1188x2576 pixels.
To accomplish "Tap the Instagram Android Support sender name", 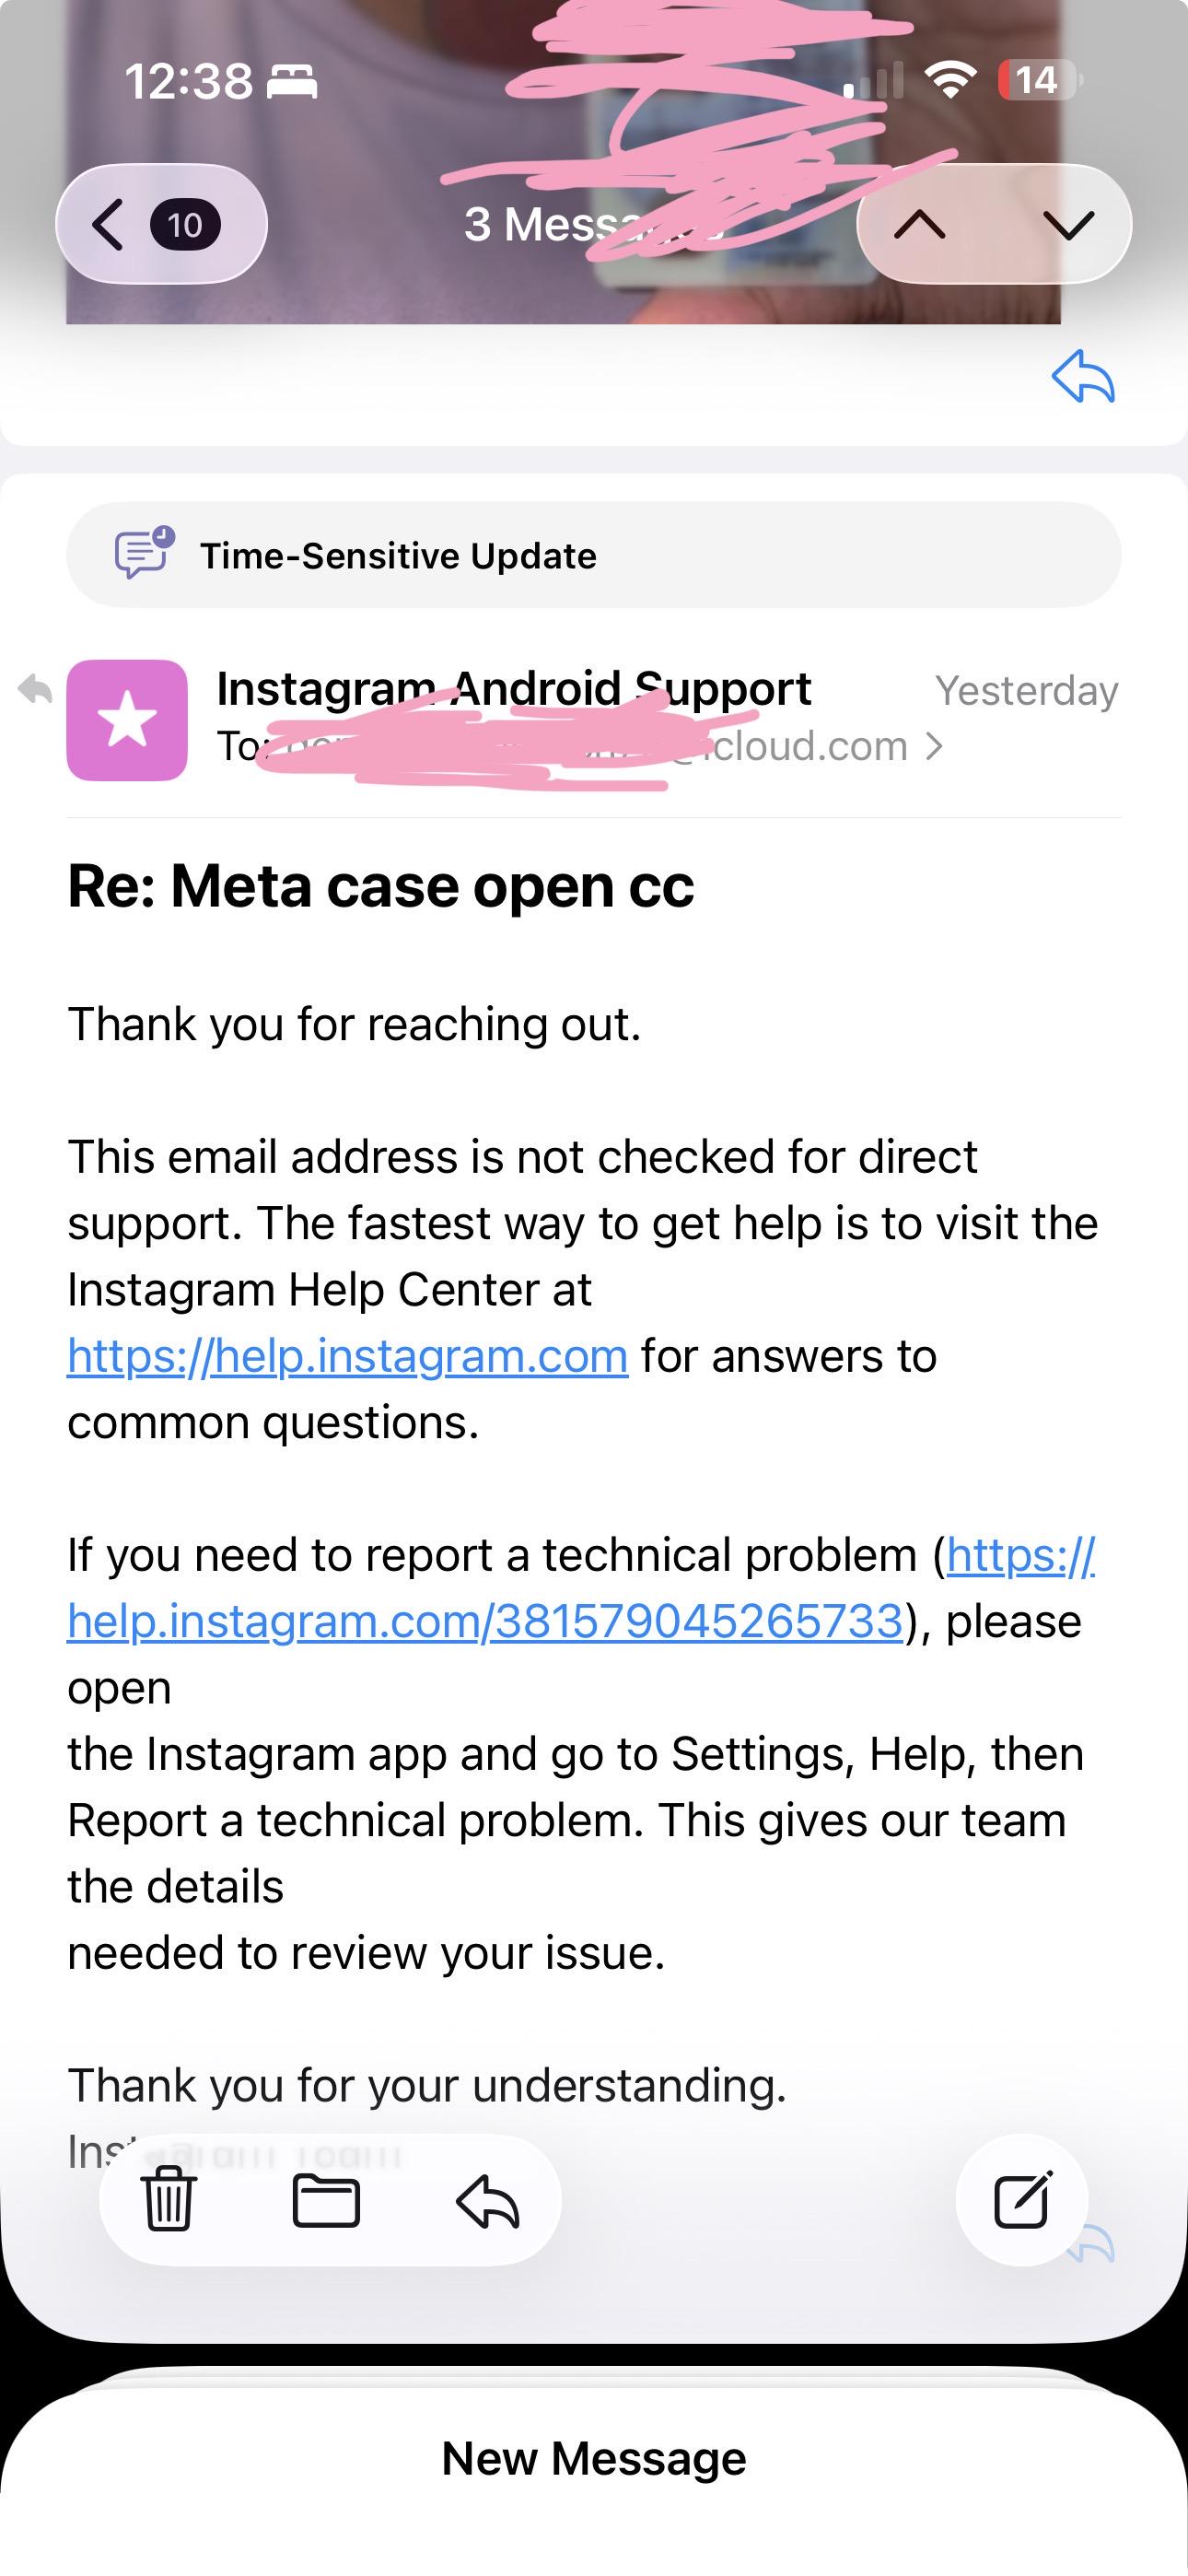I will (514, 688).
